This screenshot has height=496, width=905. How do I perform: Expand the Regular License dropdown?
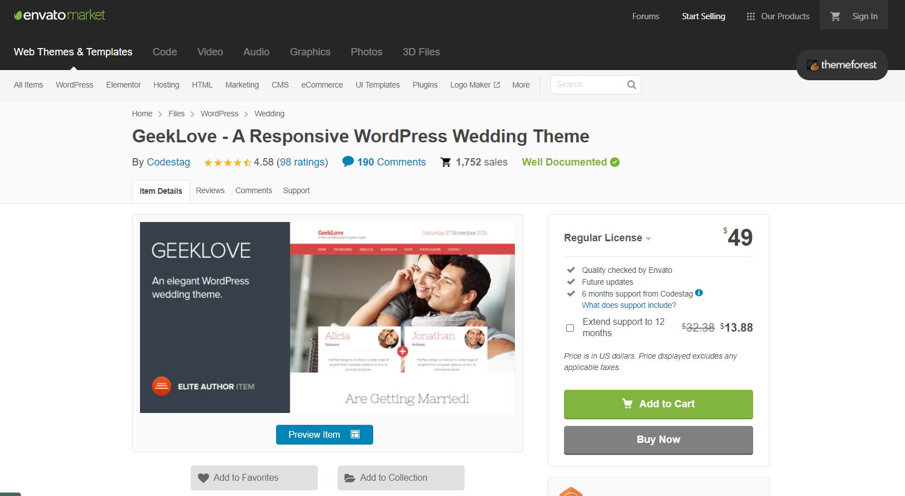coord(607,238)
